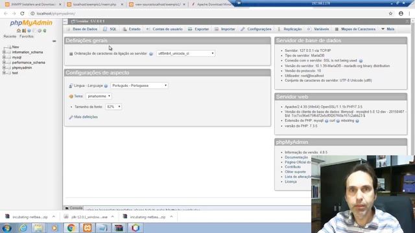Open media player icon on taskbar
The image size is (415, 233).
coord(54,228)
